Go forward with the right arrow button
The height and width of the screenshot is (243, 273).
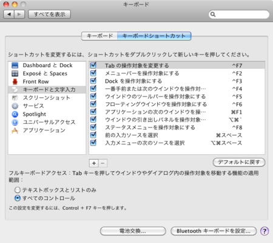(19, 15)
